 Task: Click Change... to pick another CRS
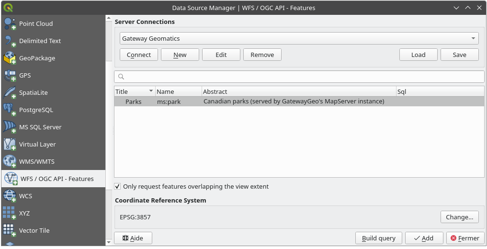[x=459, y=217]
